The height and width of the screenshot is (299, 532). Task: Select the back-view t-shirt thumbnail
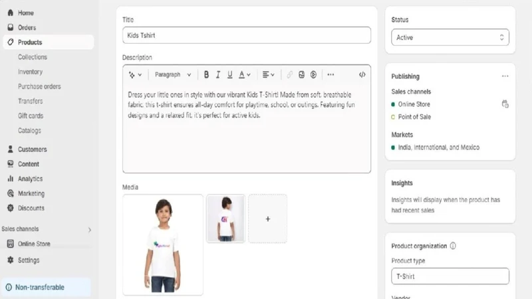[225, 219]
